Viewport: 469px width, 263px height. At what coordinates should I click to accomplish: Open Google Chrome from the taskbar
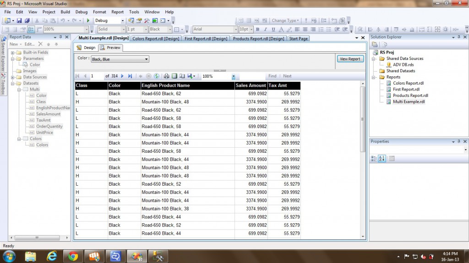(73, 256)
